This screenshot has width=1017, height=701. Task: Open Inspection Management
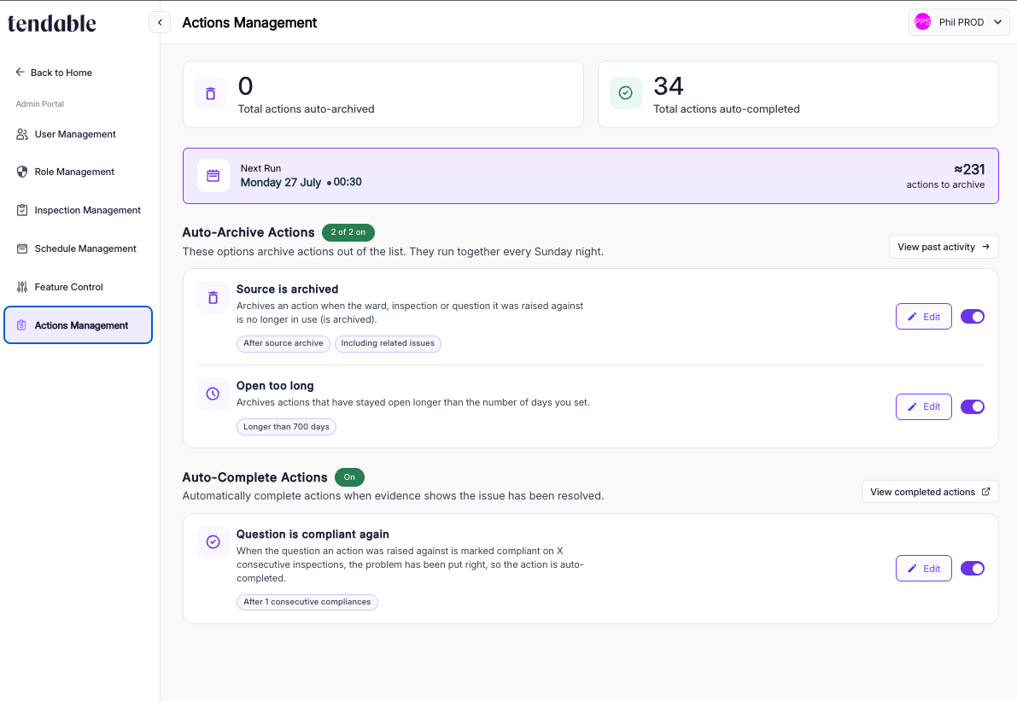tap(78, 210)
